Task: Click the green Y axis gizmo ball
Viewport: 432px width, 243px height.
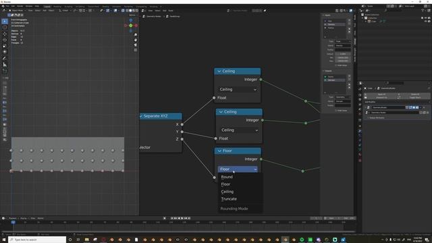Action: 131,26
